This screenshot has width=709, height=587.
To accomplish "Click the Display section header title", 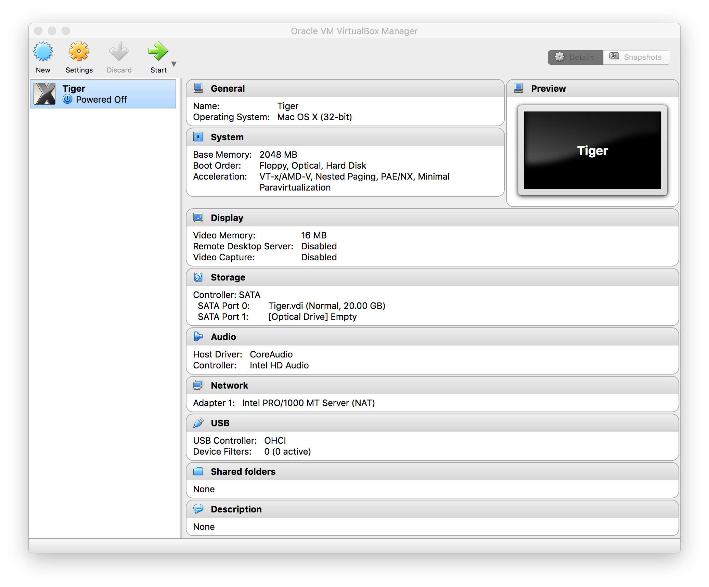I will click(x=227, y=218).
